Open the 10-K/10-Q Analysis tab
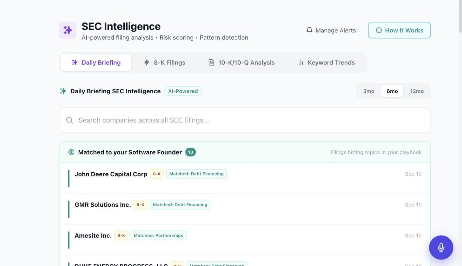This screenshot has height=266, width=462. (241, 62)
